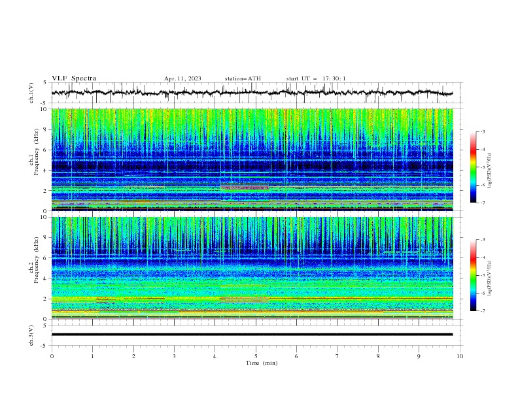Click the time axis tick label "5"
The width and height of the screenshot is (518, 400).
(256, 356)
